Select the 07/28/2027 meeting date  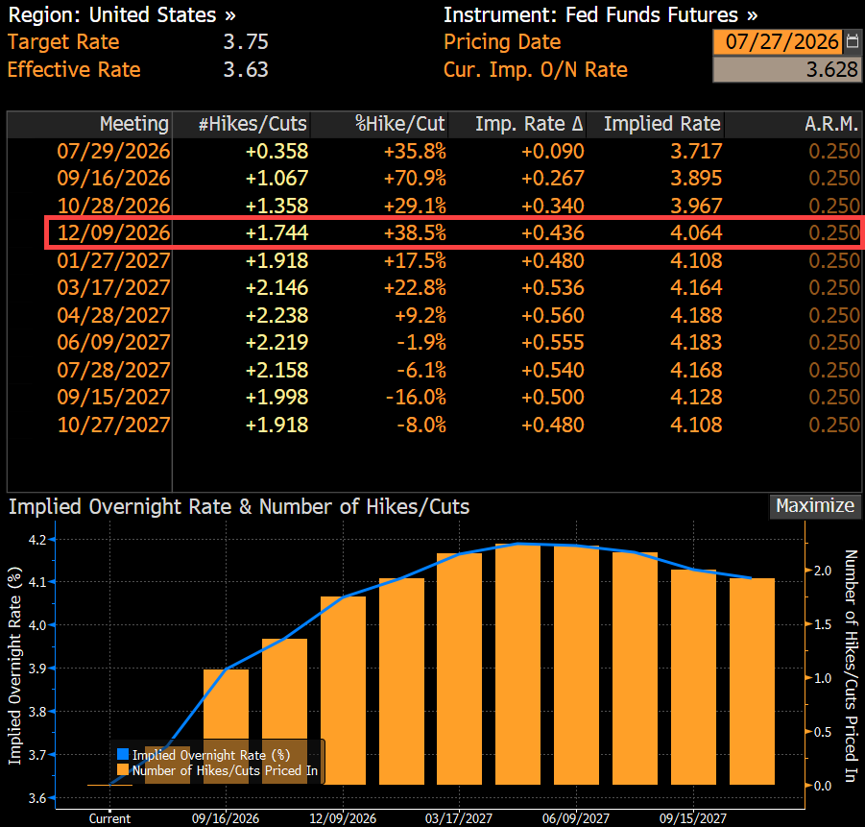point(113,370)
